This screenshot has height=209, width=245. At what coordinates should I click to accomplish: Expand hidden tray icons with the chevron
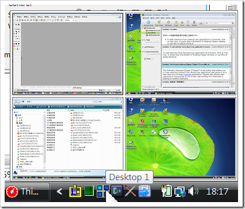tap(60, 191)
